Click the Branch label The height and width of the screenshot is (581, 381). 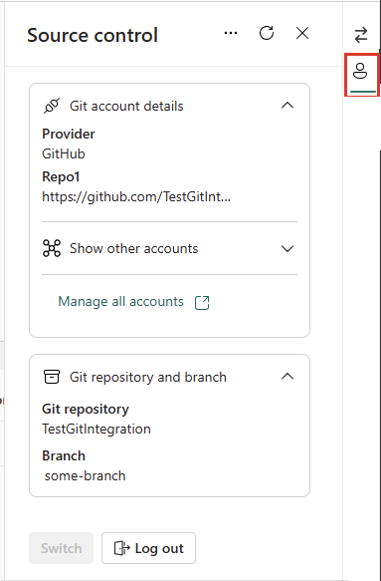click(x=64, y=455)
